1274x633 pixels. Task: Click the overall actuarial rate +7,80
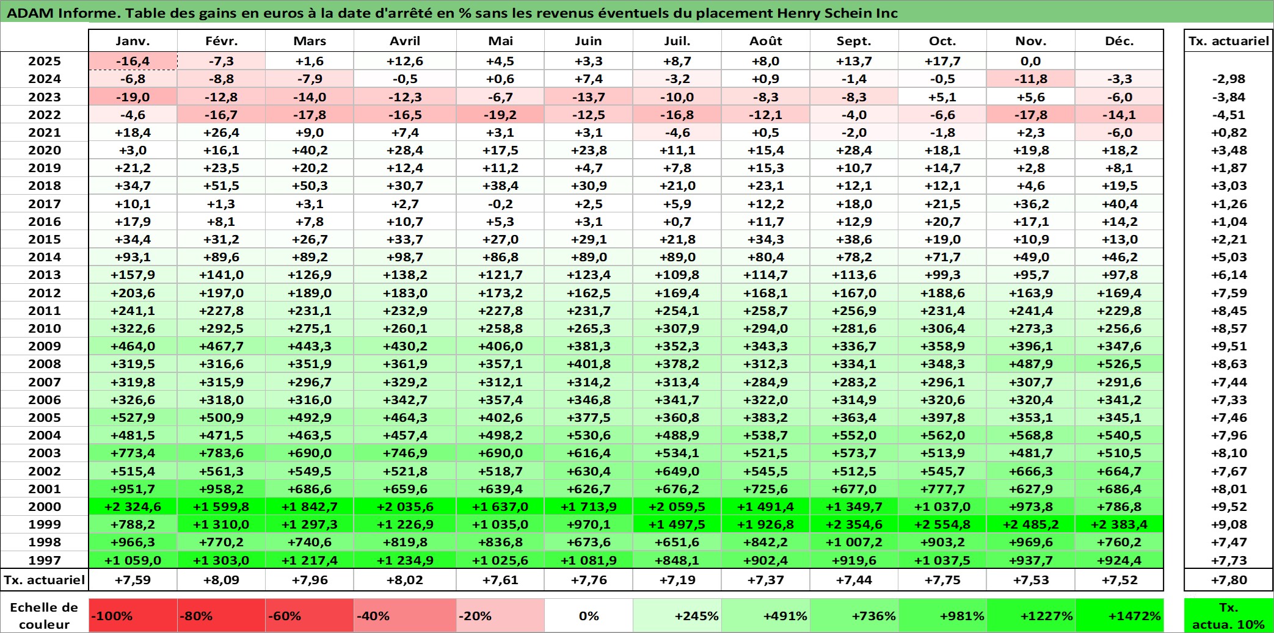1228,580
